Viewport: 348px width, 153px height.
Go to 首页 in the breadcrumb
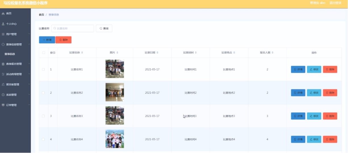[x=41, y=15]
